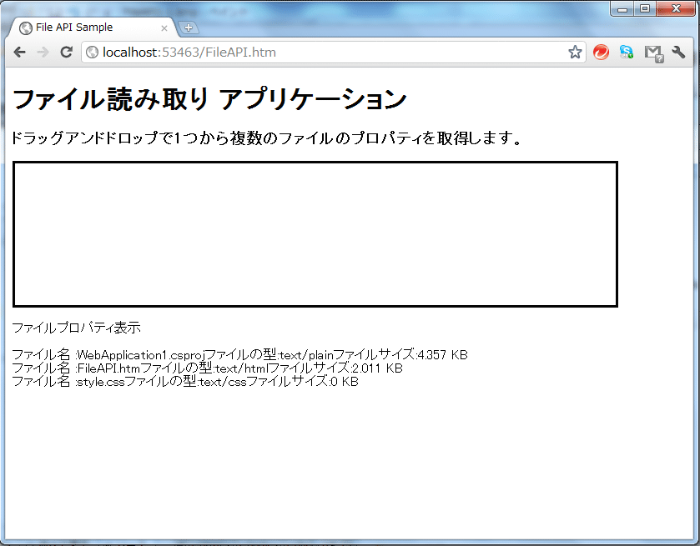This screenshot has height=546, width=700.
Task: Bookmark this page with the star icon
Action: [575, 51]
